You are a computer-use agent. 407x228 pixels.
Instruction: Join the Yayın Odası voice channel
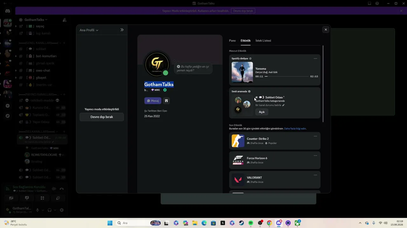[x=41, y=122]
